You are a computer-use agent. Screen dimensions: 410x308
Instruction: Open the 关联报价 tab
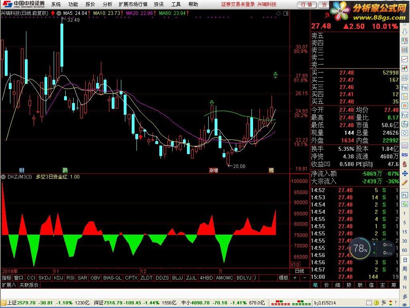pyautogui.click(x=29, y=285)
